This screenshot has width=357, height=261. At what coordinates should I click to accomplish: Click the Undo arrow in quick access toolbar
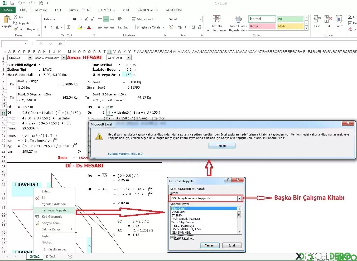coord(20,3)
